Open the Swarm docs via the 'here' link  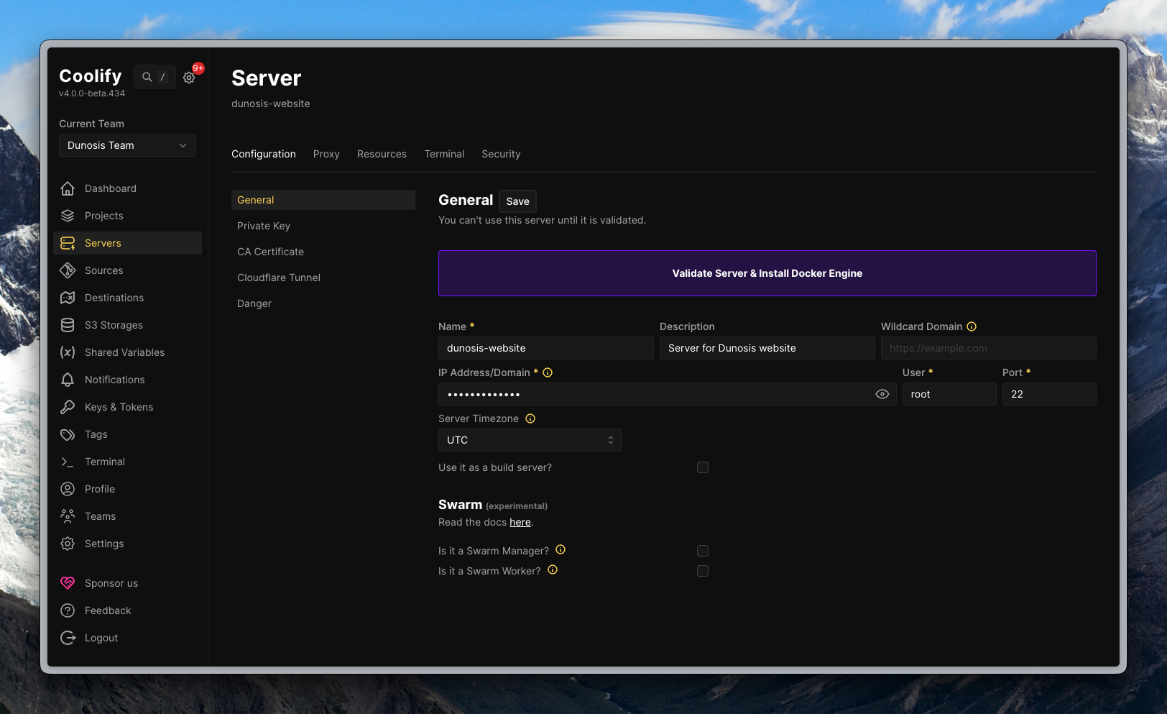520,522
